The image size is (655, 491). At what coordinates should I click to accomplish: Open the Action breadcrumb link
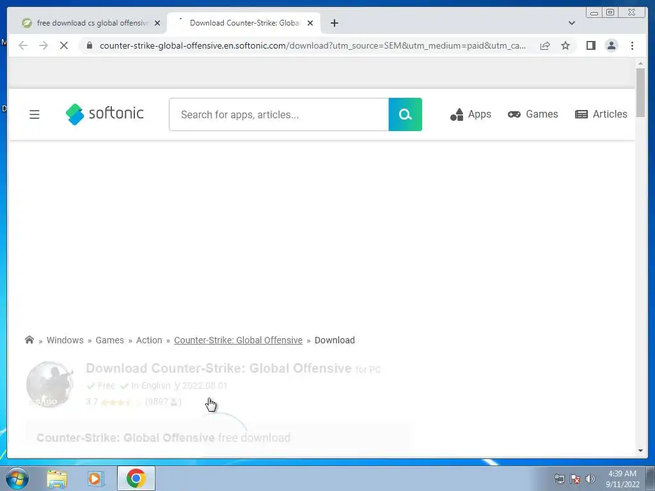coord(148,340)
